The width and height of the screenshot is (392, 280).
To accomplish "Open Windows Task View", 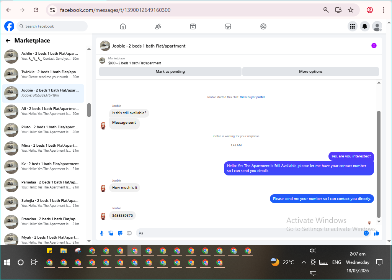I will click(x=34, y=262).
